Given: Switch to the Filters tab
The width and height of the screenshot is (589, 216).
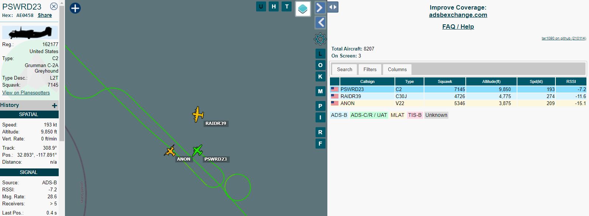Looking at the screenshot, I should [370, 69].
